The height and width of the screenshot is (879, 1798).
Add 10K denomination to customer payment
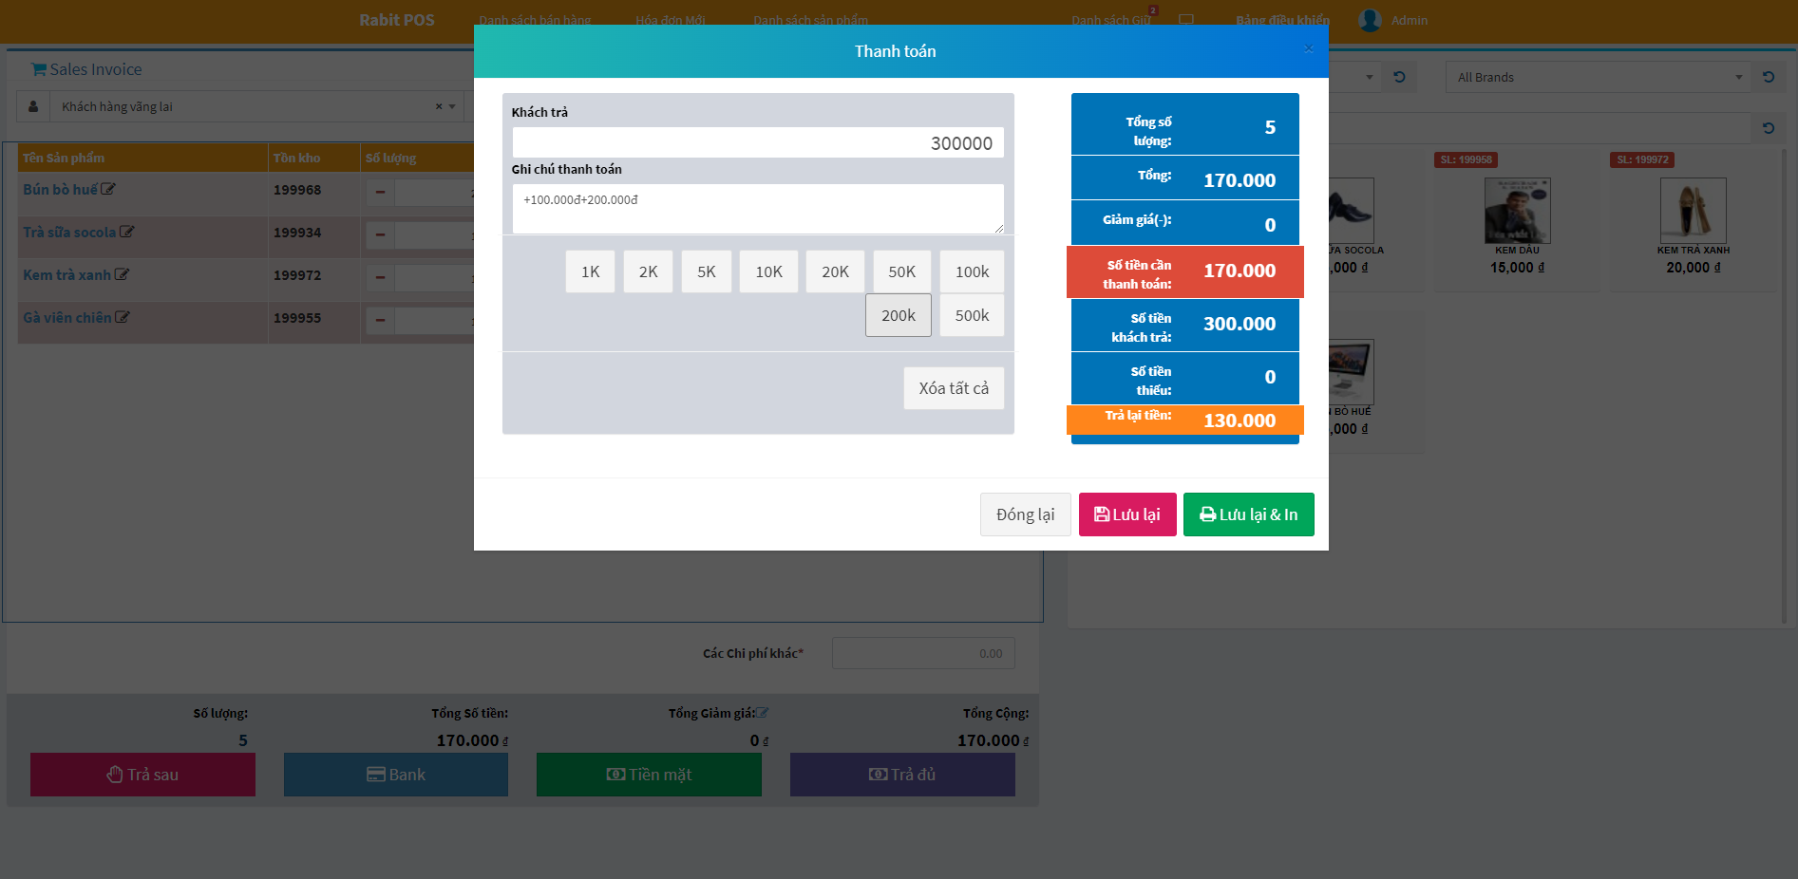pos(768,271)
